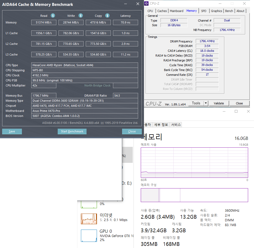
Task: Click the Memory Write value 28744 MB/s
Action: point(71,22)
